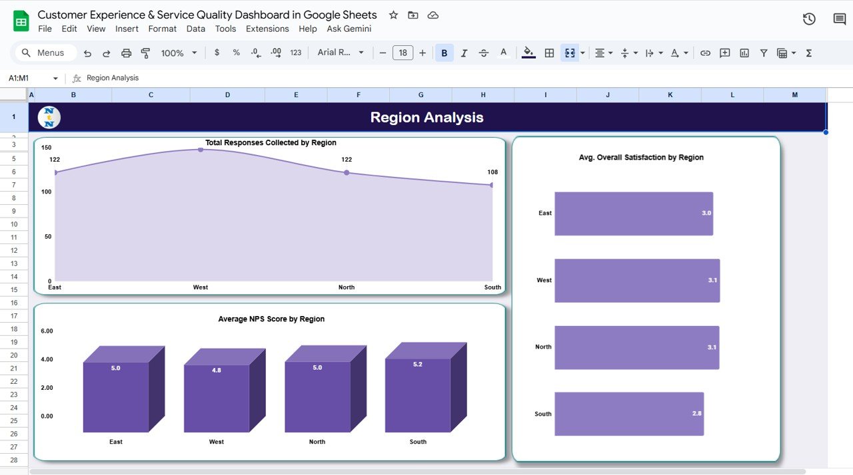The height and width of the screenshot is (475, 853).
Task: Toggle bold formatting
Action: pos(444,53)
